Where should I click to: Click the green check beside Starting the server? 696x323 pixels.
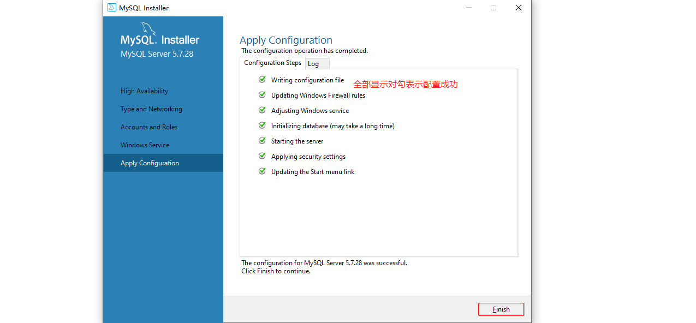point(262,141)
